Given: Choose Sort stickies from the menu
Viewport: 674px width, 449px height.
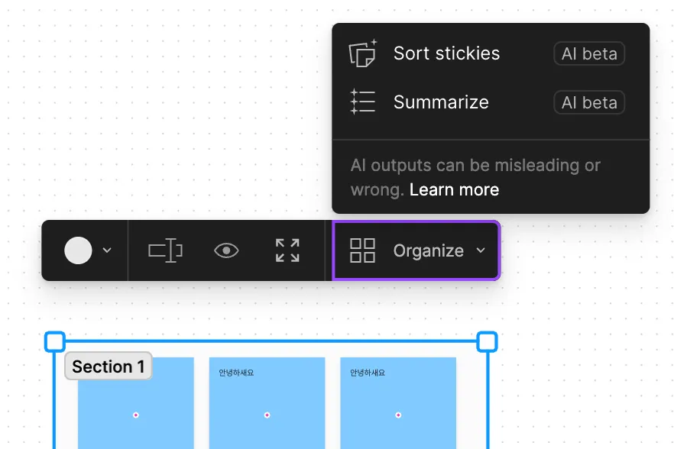Looking at the screenshot, I should point(446,53).
